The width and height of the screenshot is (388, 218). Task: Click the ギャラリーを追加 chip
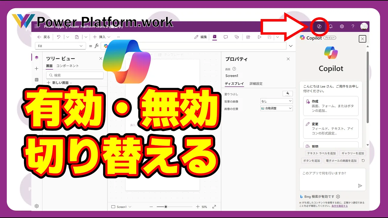(x=352, y=153)
